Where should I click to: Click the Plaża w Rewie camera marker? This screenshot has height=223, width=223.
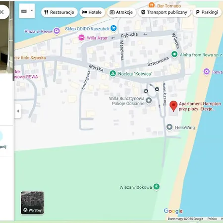(56, 31)
